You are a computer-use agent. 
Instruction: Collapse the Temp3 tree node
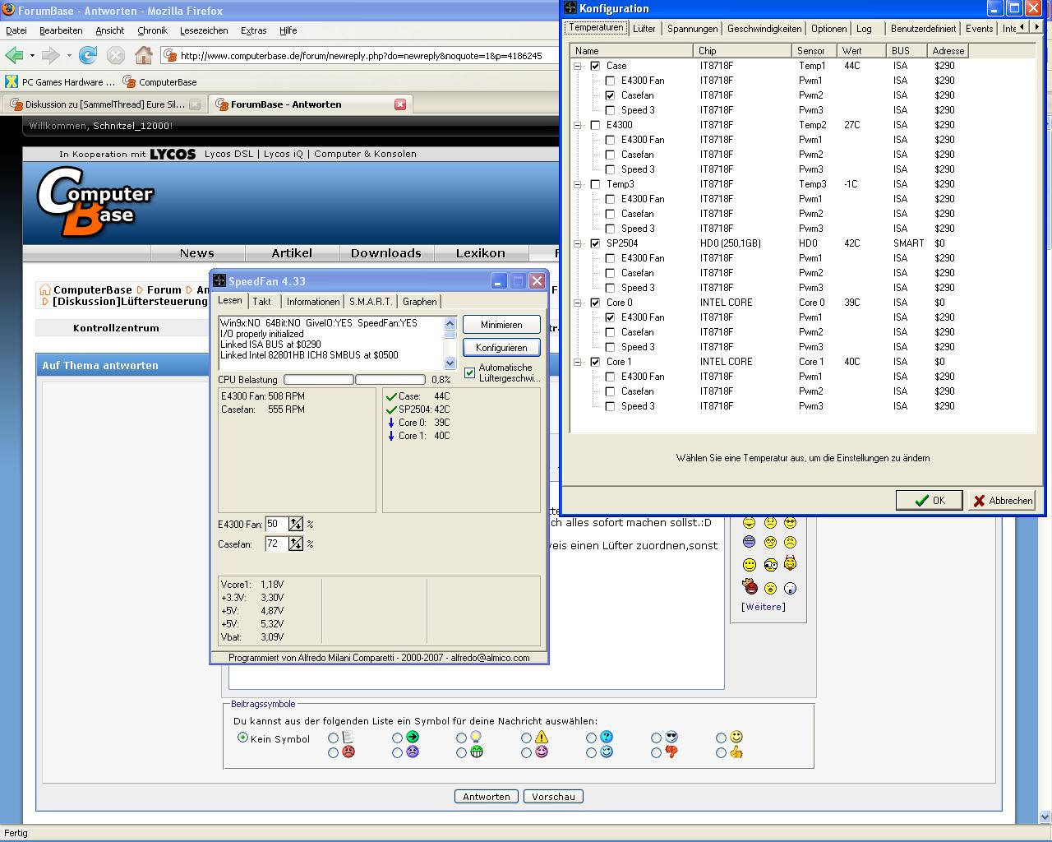(578, 184)
